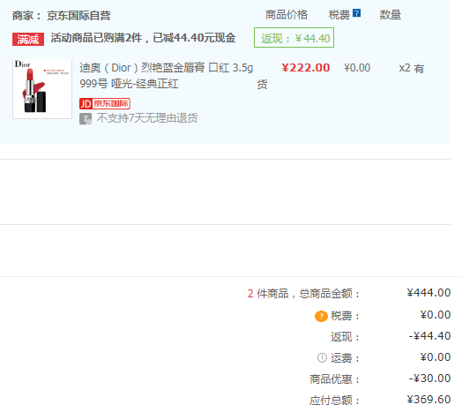462x420 pixels.
Task: Click the merchant name 京东国际自营
Action: pyautogui.click(x=78, y=15)
